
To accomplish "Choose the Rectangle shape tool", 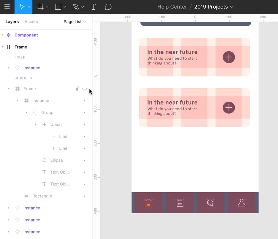I will click(x=58, y=7).
